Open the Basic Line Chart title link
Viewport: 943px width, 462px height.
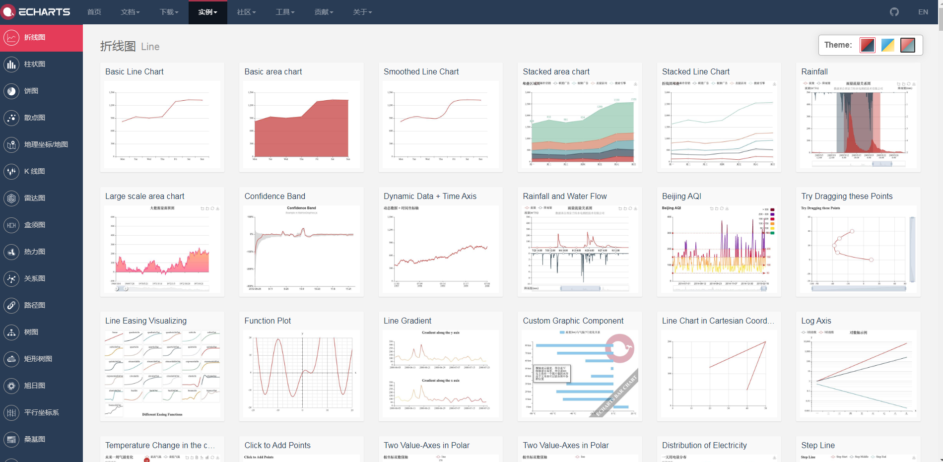tap(134, 71)
